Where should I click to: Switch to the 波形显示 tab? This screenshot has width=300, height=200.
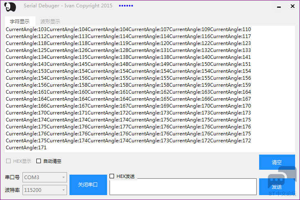(50, 21)
